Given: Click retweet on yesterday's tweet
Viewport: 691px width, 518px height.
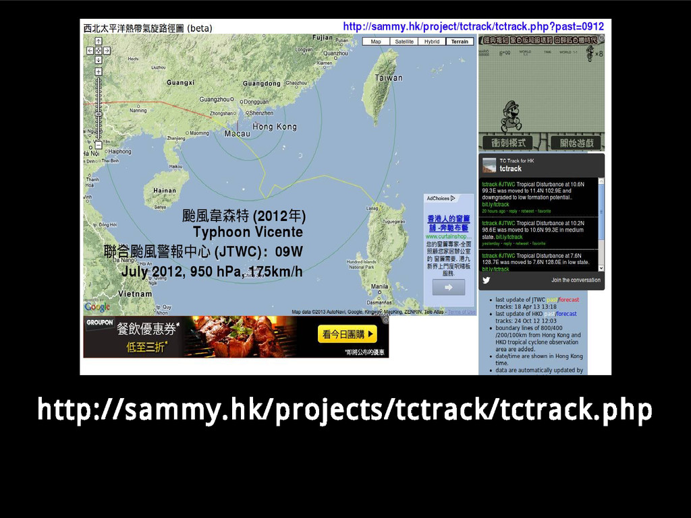Looking at the screenshot, I should [x=522, y=243].
